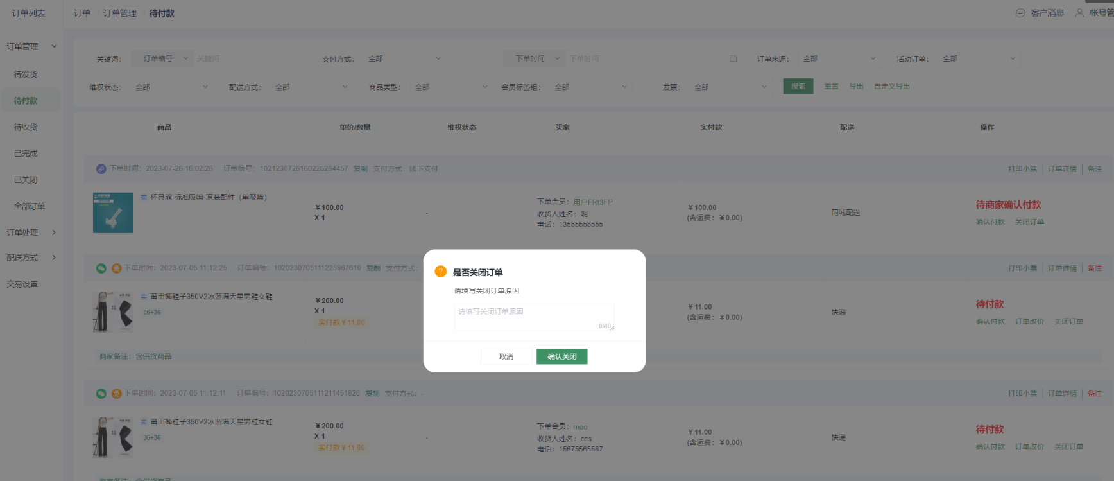Go to 全部订单 in sidebar
This screenshot has width=1114, height=481.
tap(30, 206)
